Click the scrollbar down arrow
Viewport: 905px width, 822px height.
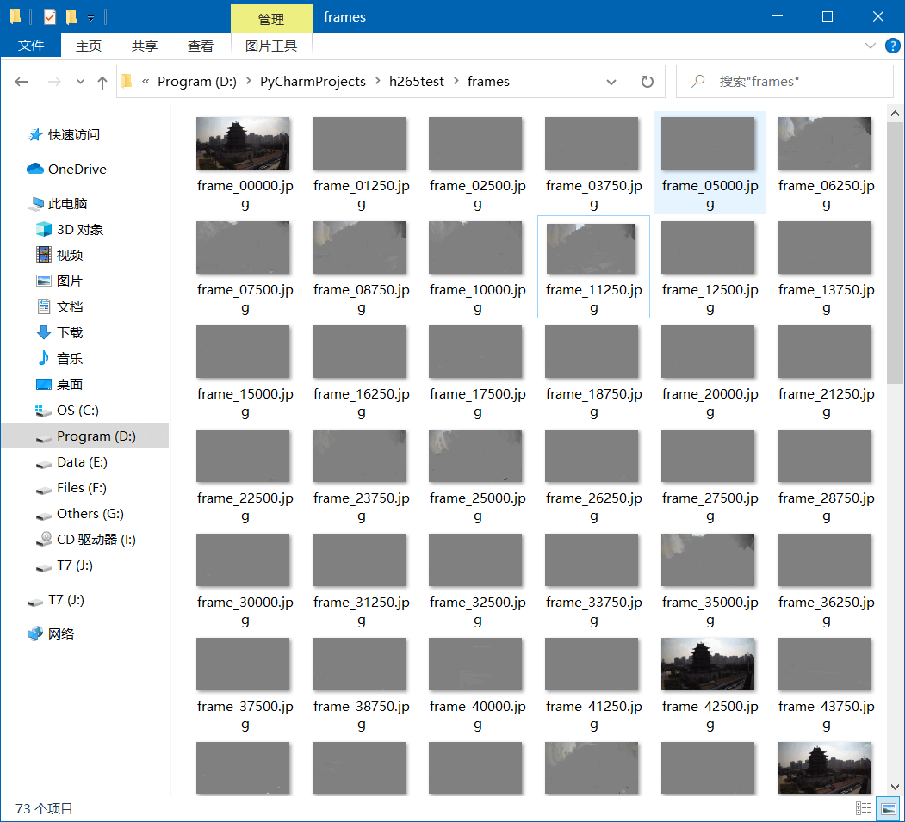pos(895,787)
